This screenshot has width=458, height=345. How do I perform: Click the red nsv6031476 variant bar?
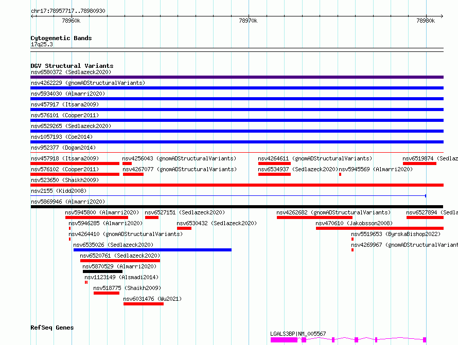[x=144, y=304]
